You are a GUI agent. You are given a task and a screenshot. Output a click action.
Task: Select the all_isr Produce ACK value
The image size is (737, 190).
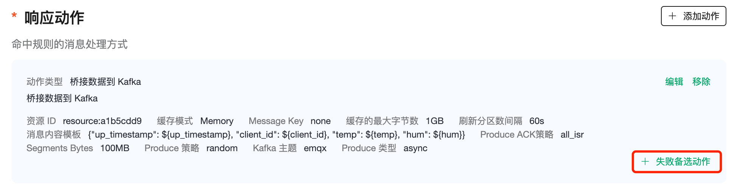[x=572, y=135]
